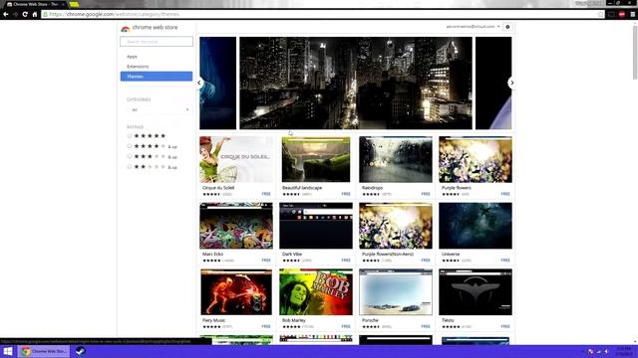Open the store settings gear
This screenshot has width=638, height=358.
507,27
